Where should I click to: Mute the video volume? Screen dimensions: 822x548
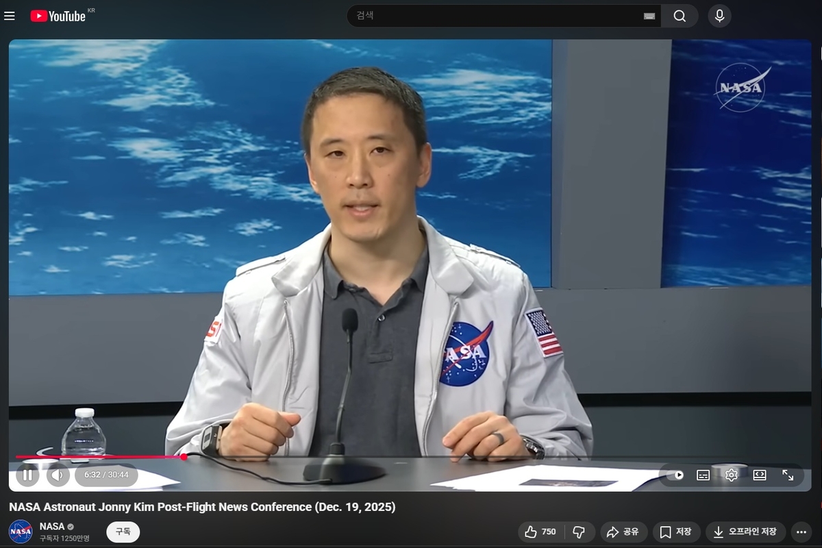58,475
